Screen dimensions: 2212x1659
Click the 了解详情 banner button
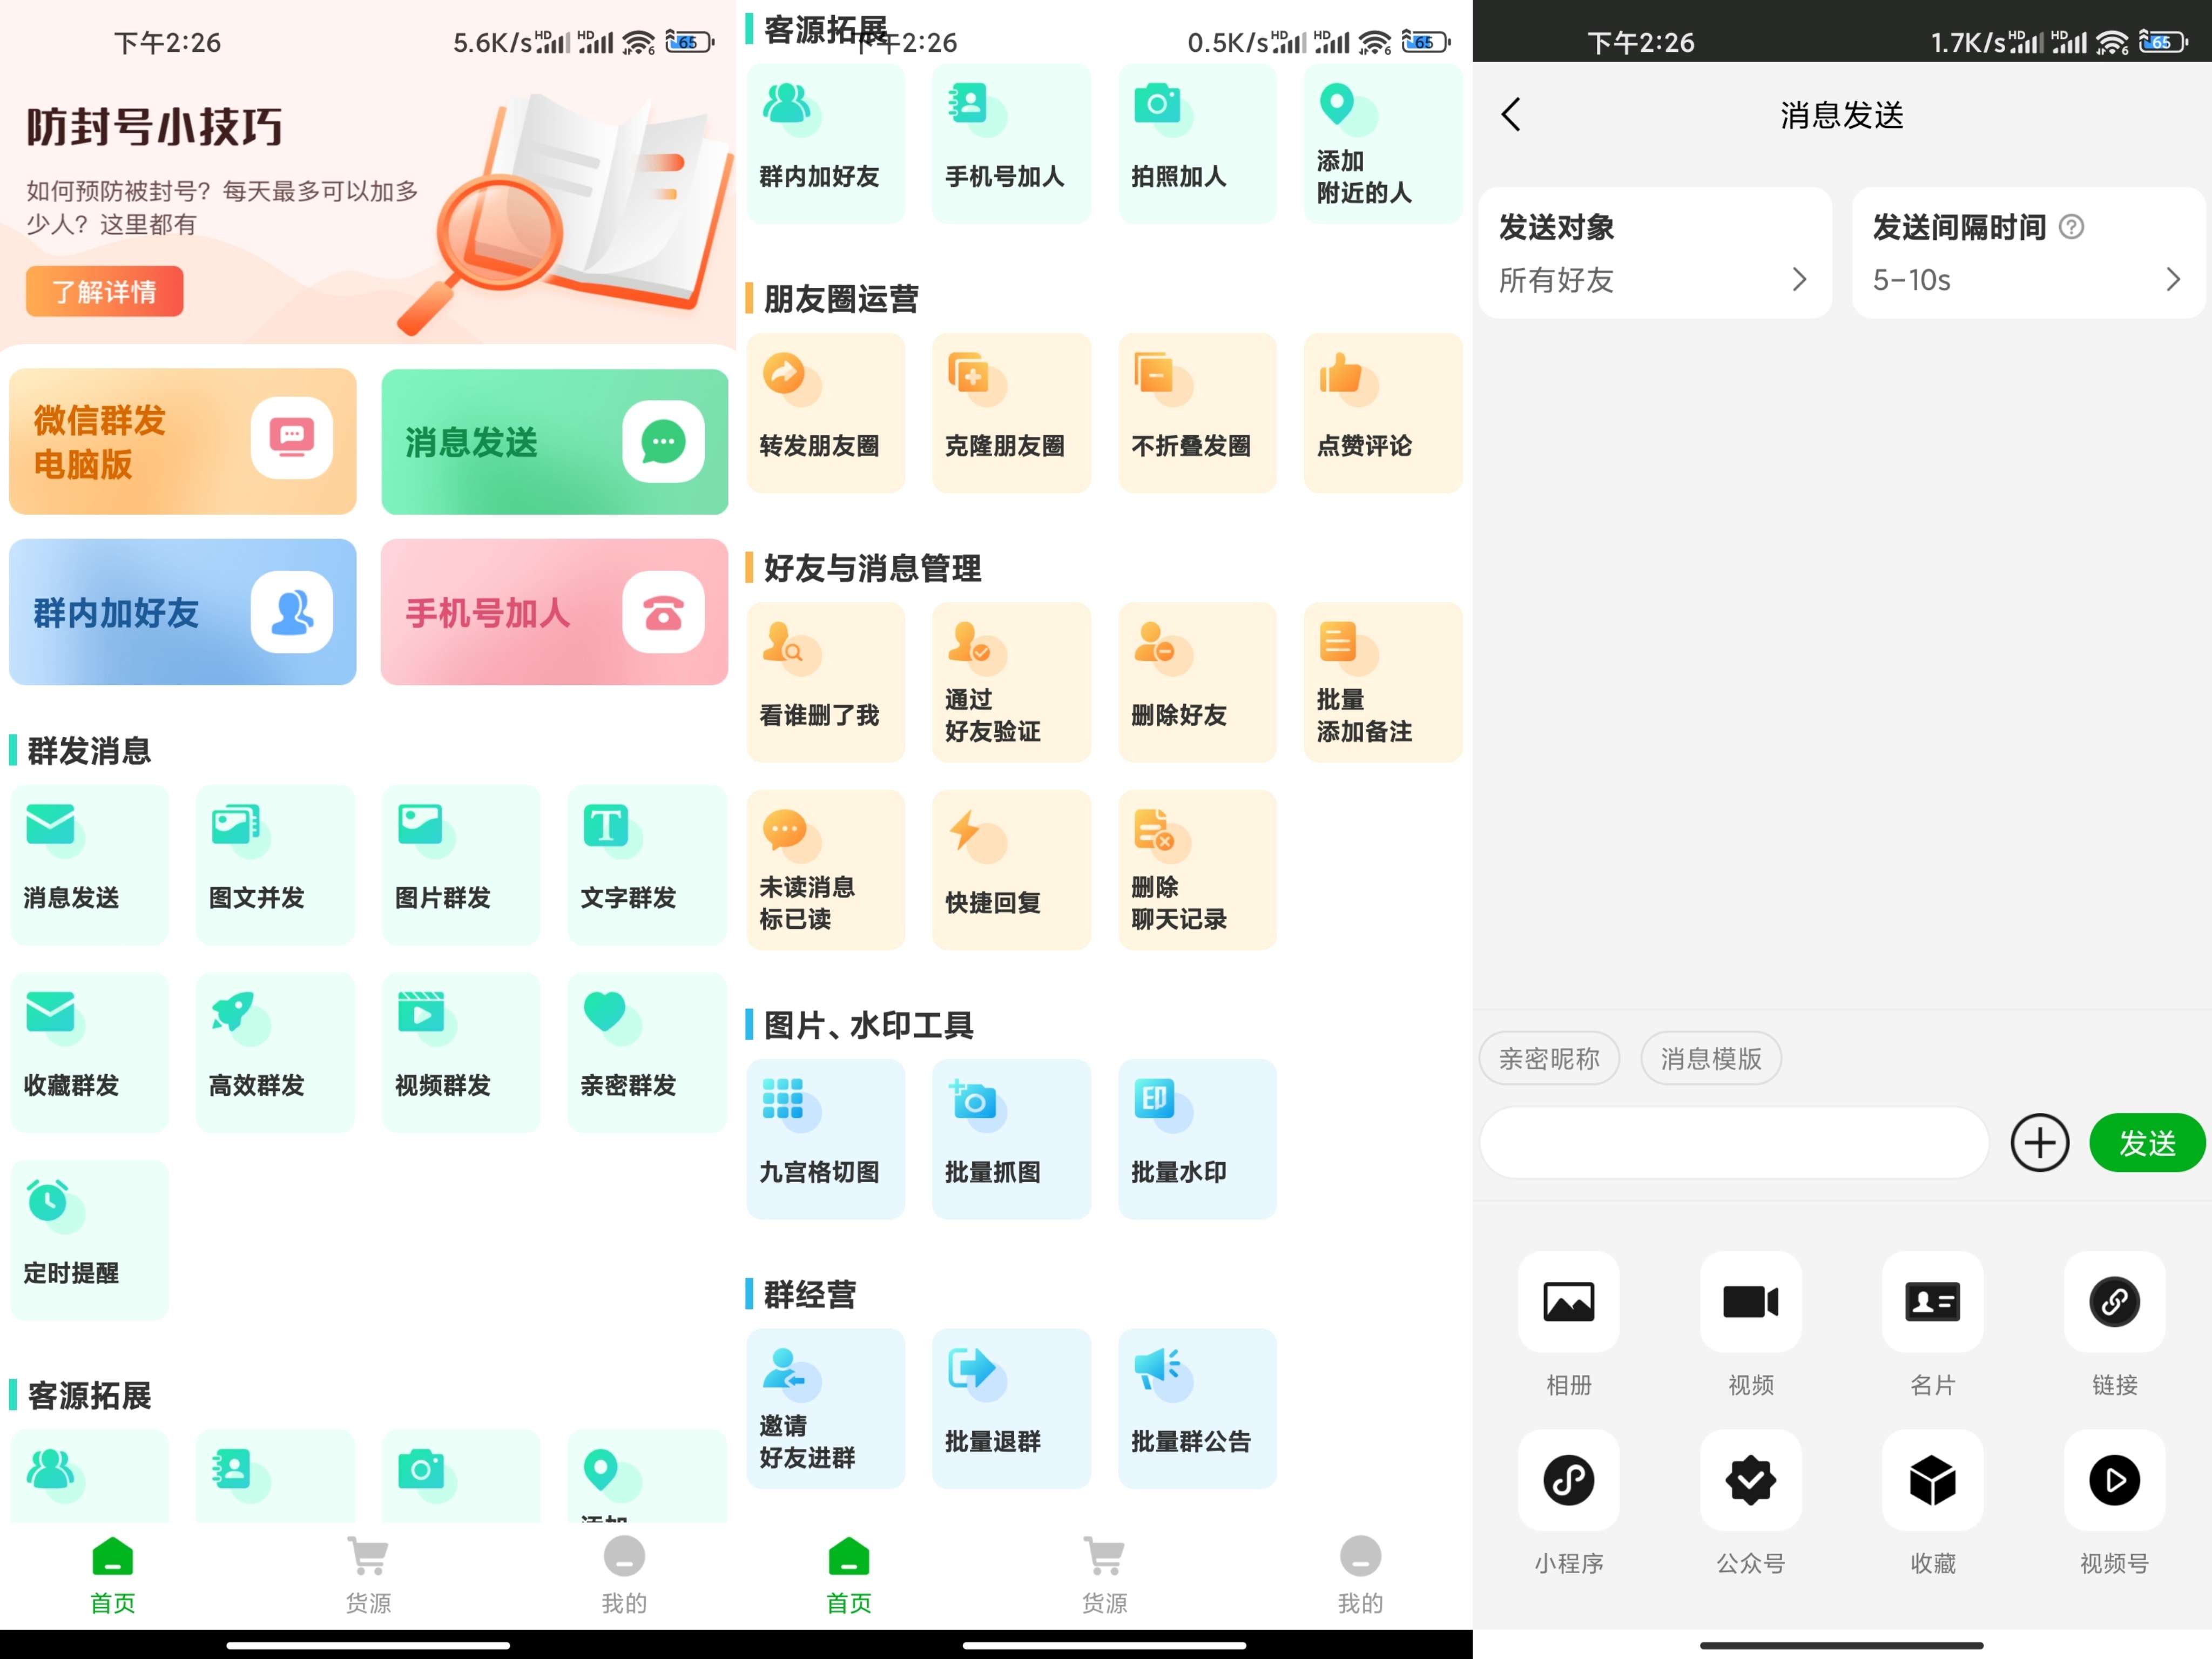[104, 291]
